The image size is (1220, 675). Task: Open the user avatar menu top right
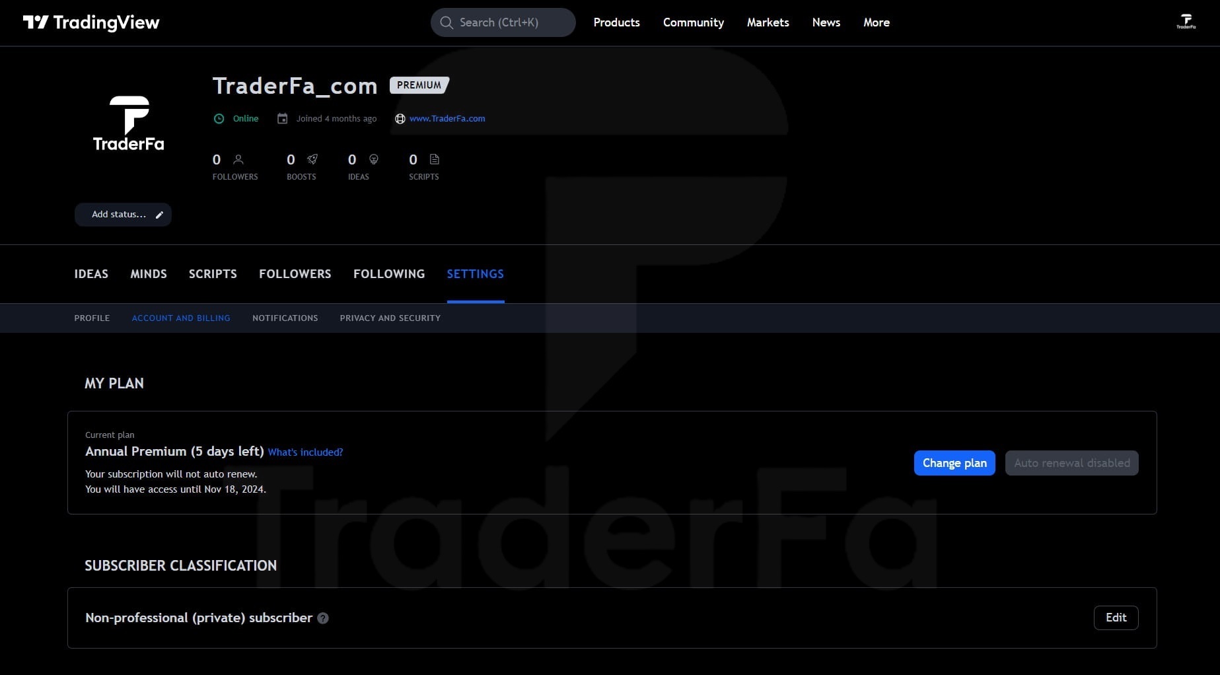(x=1186, y=22)
